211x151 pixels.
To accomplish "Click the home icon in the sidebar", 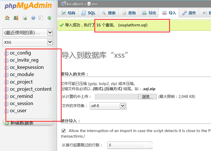I will tap(7, 18).
